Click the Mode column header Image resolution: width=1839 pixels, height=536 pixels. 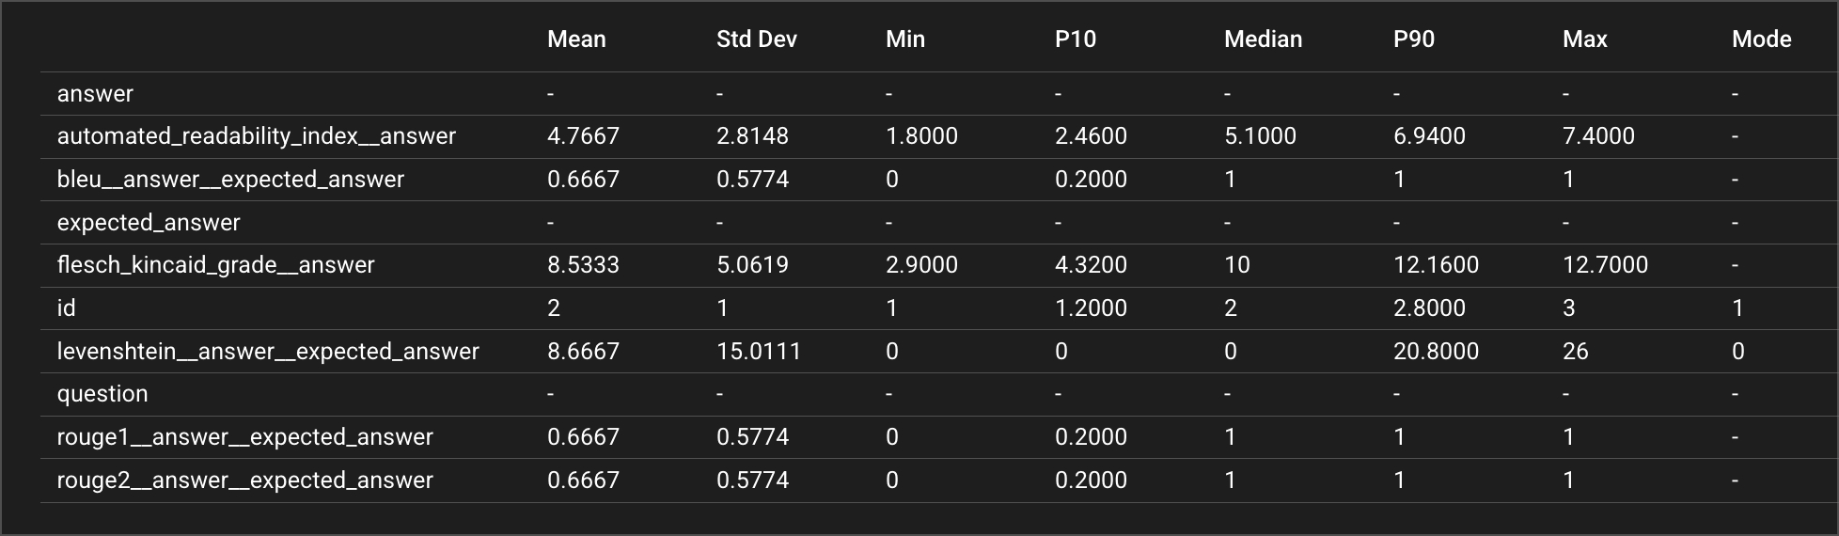click(1761, 39)
